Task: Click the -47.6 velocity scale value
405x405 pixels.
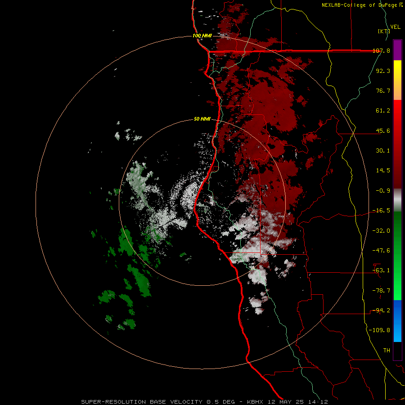Action: click(x=381, y=250)
